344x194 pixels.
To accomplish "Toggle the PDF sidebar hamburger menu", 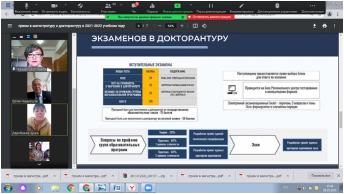I will pos(10,26).
